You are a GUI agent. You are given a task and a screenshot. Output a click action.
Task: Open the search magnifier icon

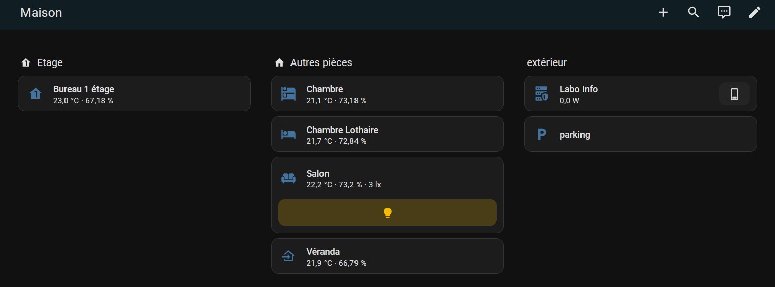click(x=693, y=12)
